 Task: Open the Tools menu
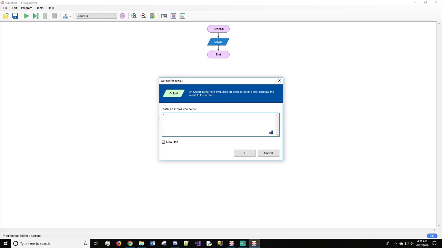click(40, 8)
